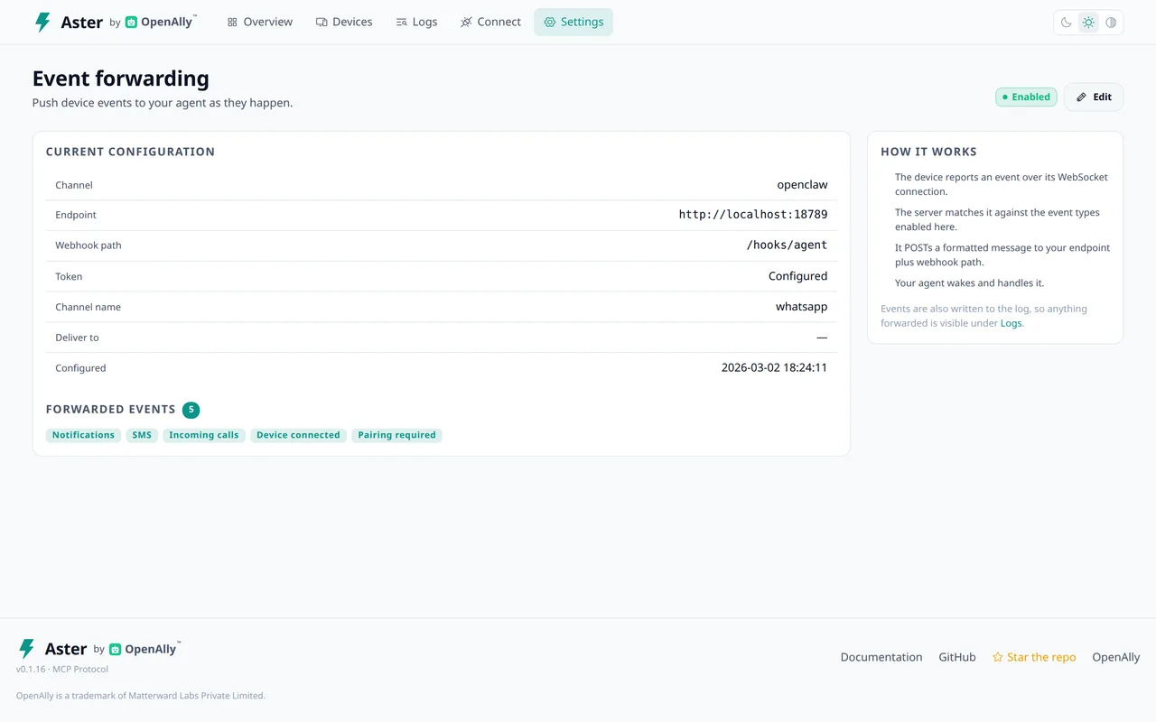Click the Token value Configured

point(797,276)
